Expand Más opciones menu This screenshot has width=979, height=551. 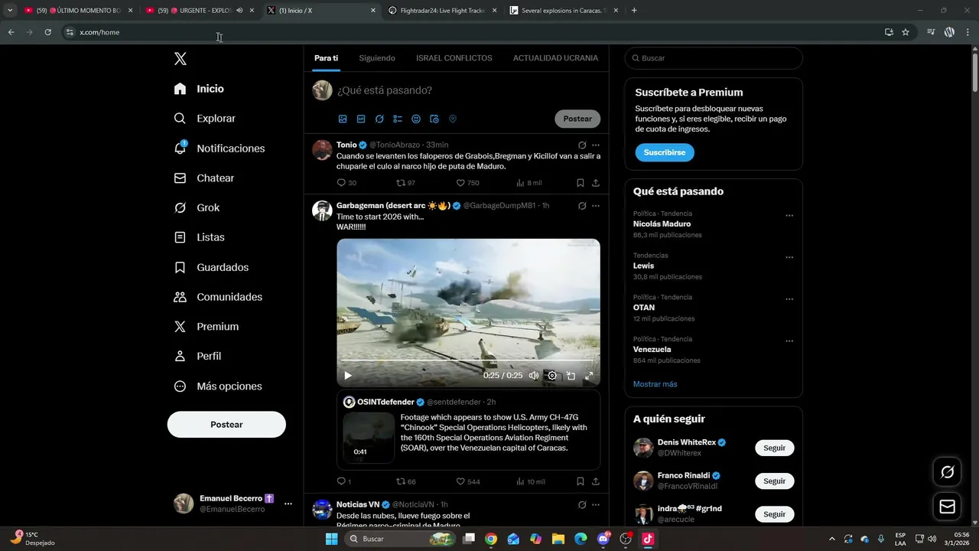click(218, 386)
